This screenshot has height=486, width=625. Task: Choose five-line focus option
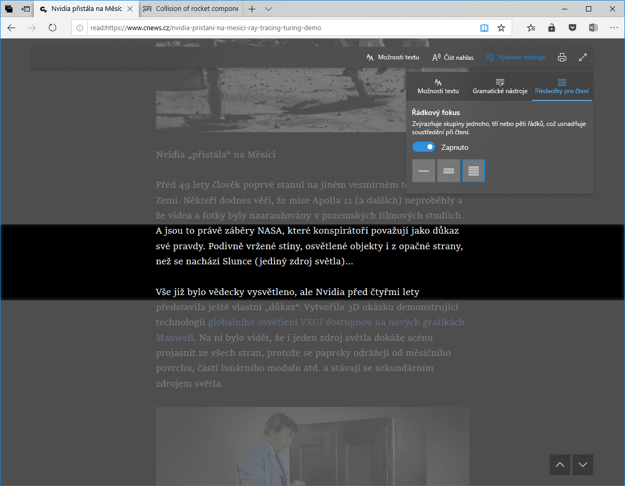click(474, 171)
